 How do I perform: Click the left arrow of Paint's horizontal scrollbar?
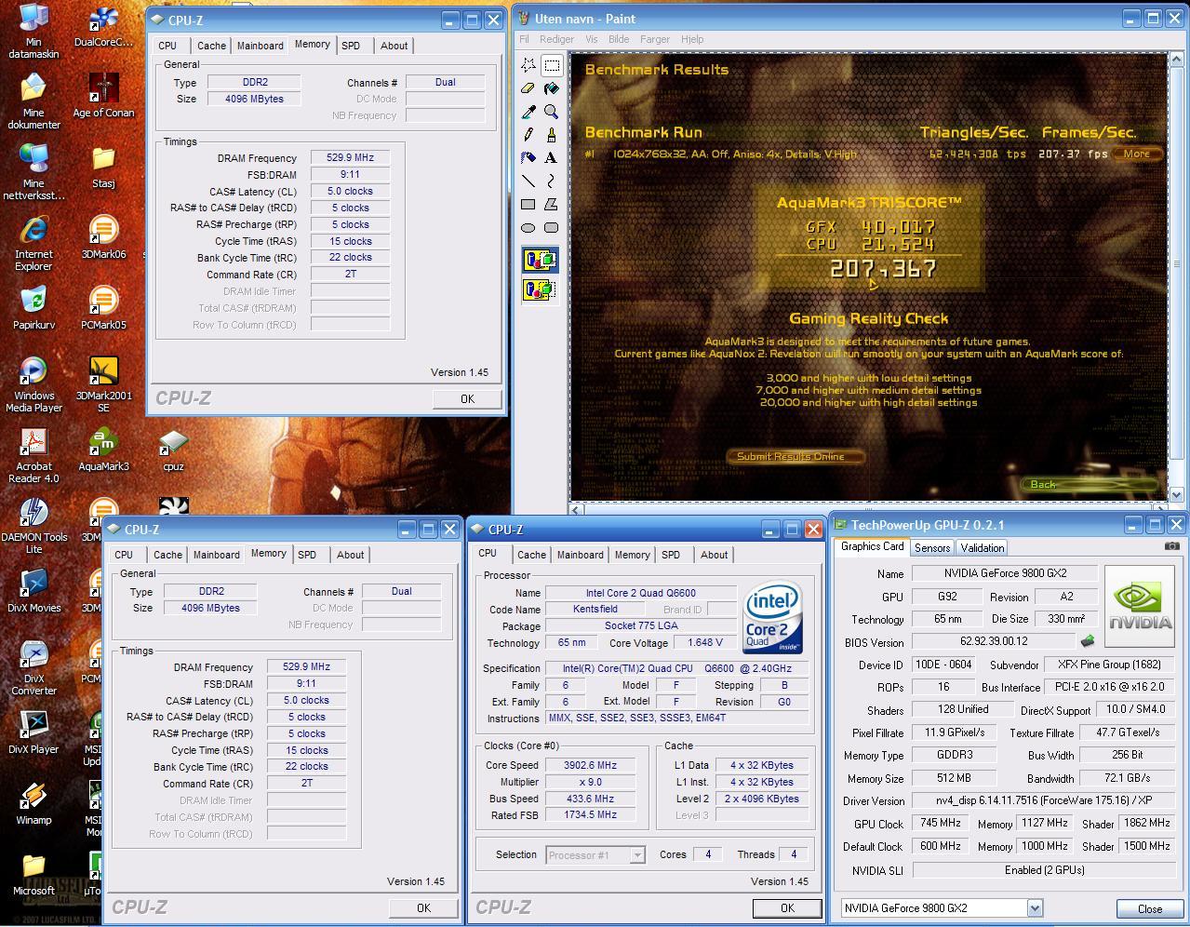click(x=578, y=509)
